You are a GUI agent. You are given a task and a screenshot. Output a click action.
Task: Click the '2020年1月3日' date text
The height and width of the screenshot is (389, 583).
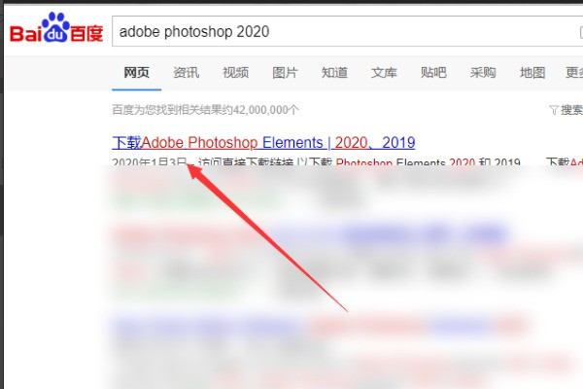click(x=148, y=161)
